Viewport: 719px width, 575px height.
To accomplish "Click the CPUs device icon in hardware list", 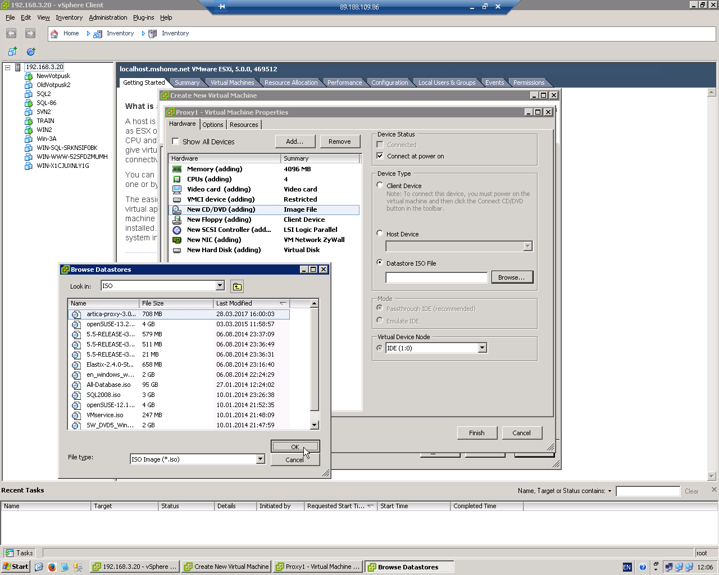I will click(177, 179).
